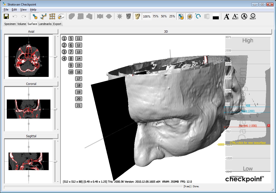This screenshot has width=276, height=193.
Task: Select the grid patch landmark tool
Action: (x=52, y=17)
